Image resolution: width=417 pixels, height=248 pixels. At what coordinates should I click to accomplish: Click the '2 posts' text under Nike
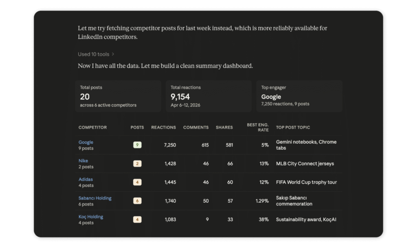tap(86, 167)
